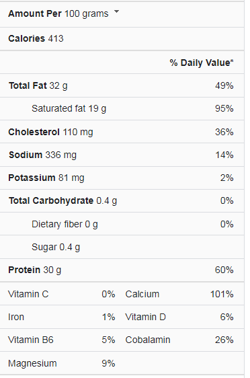The image size is (250, 378).
Task: Click the Dietary fiber 0 g row
Action: (x=122, y=224)
